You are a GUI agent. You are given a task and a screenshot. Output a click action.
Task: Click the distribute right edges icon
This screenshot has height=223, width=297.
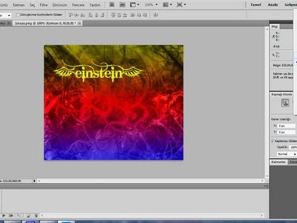[x=145, y=15]
